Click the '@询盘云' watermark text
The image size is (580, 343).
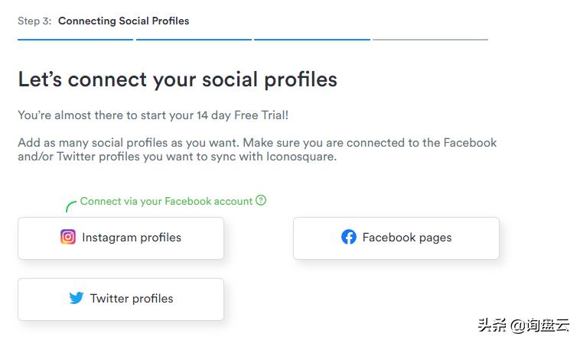[x=540, y=325]
